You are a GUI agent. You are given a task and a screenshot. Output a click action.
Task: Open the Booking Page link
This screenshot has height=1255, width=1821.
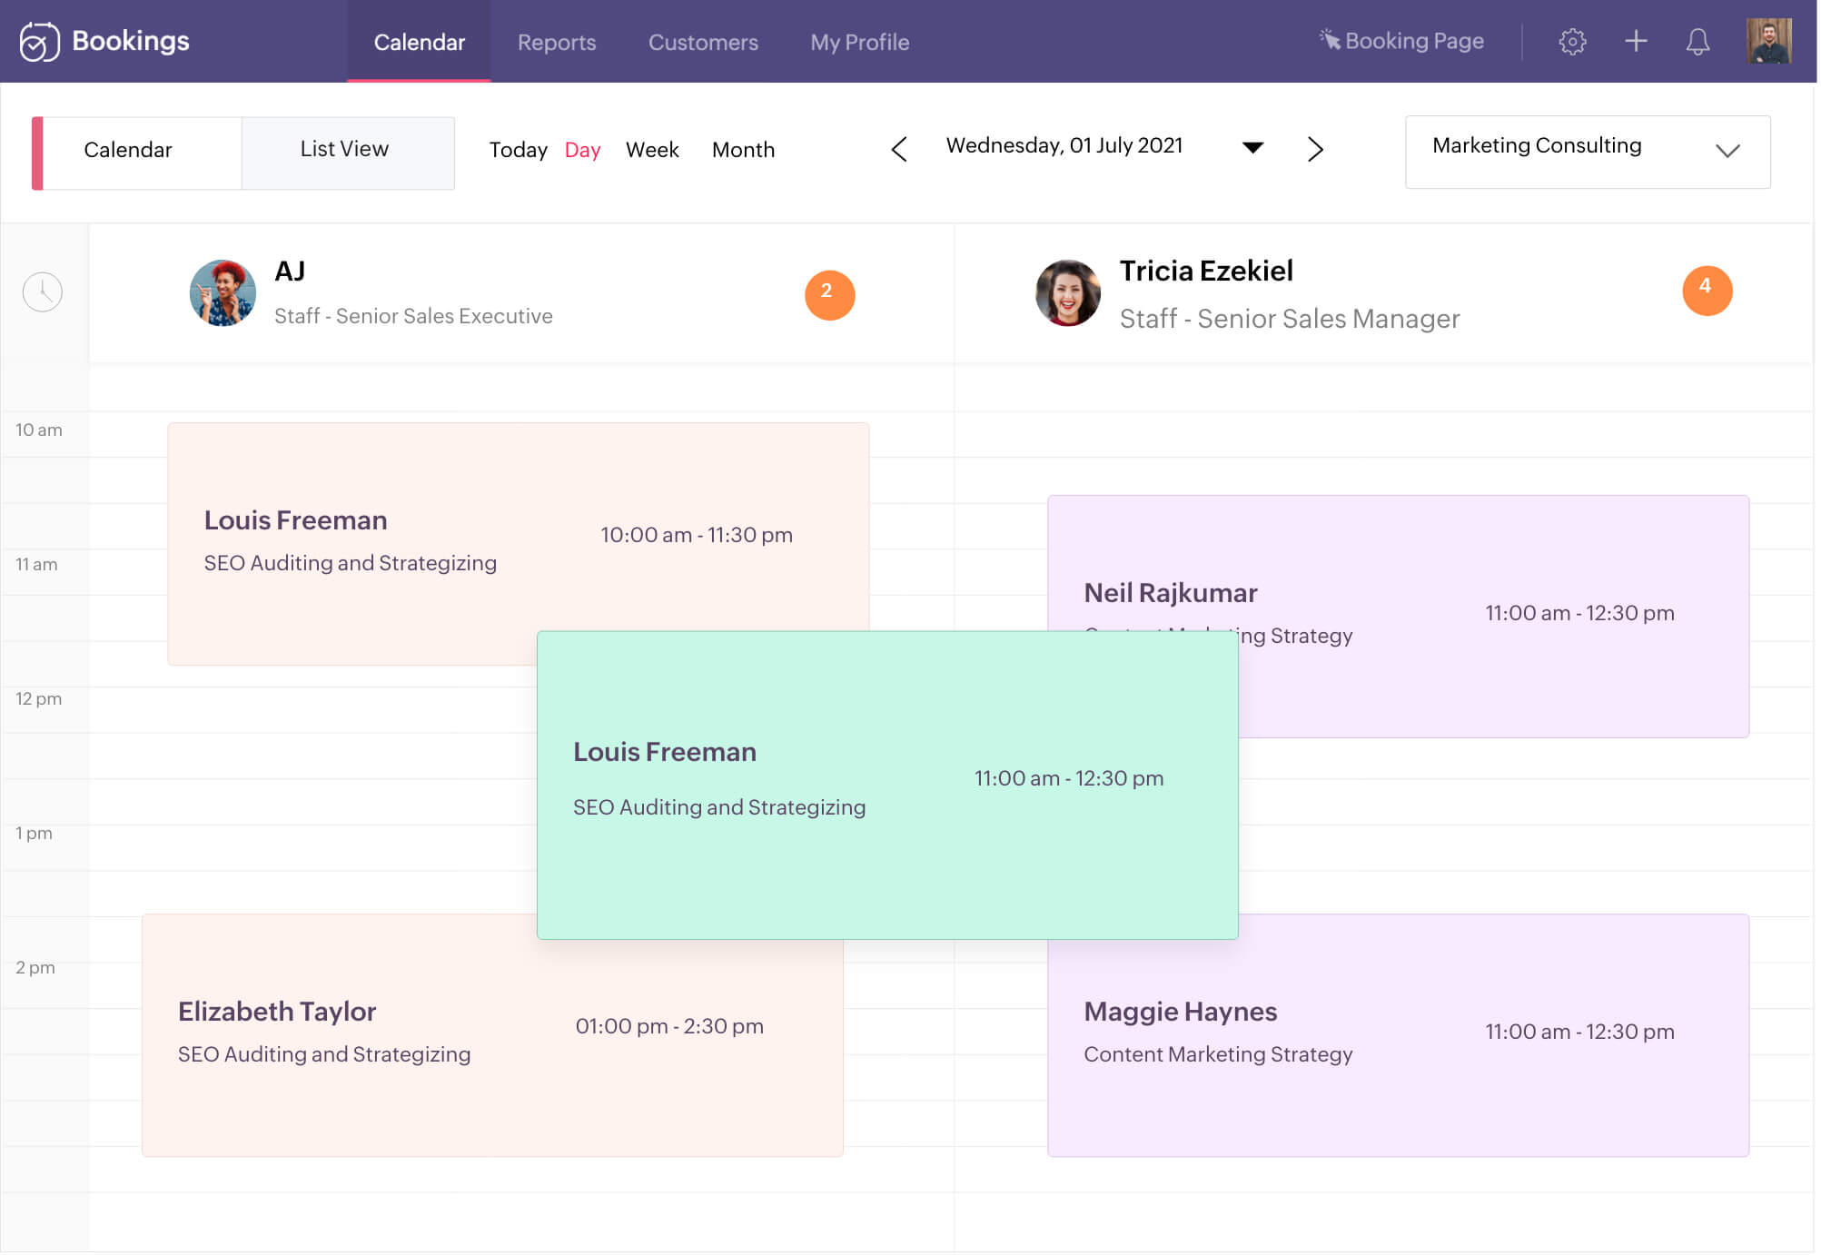[1400, 40]
